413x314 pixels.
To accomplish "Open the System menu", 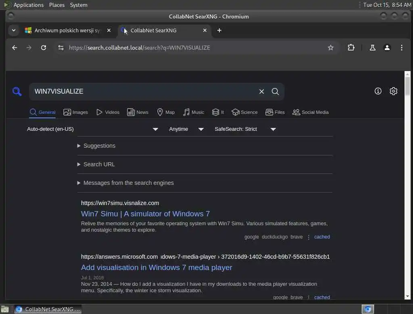I will [x=79, y=5].
